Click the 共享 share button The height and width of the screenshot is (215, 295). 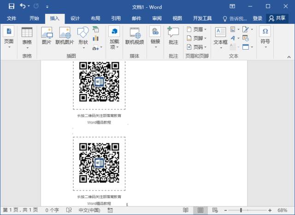(x=277, y=18)
